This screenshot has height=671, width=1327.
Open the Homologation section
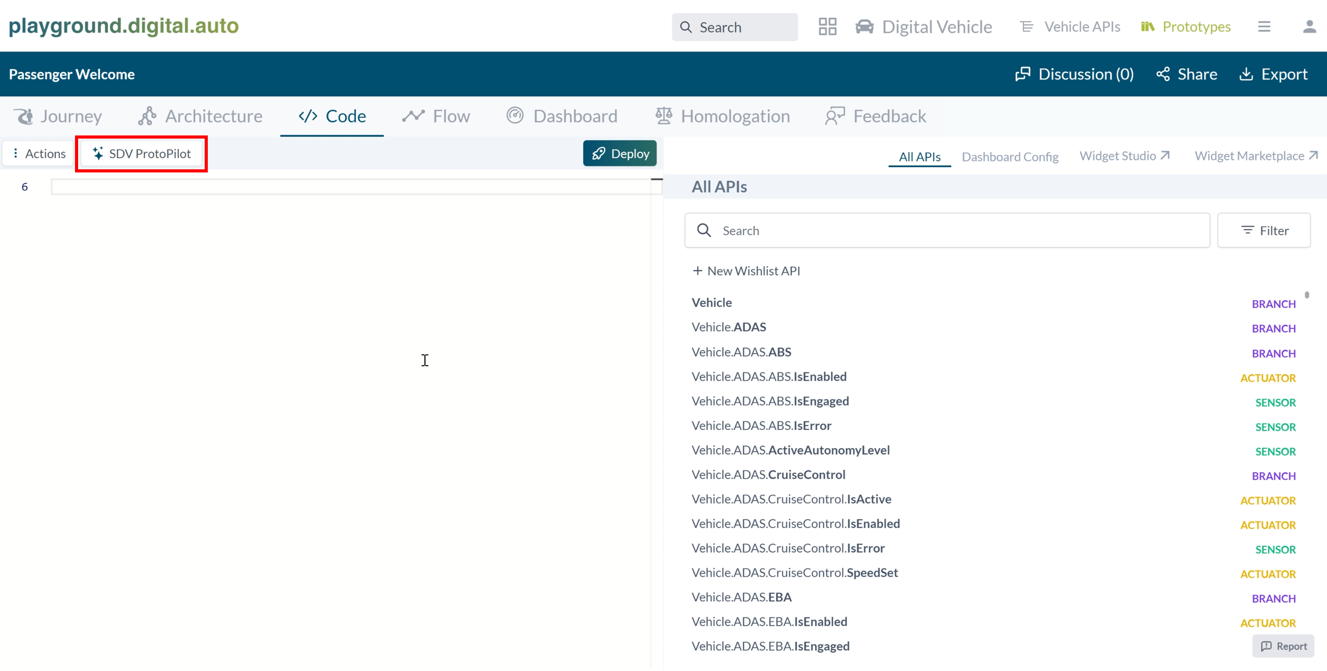[722, 116]
